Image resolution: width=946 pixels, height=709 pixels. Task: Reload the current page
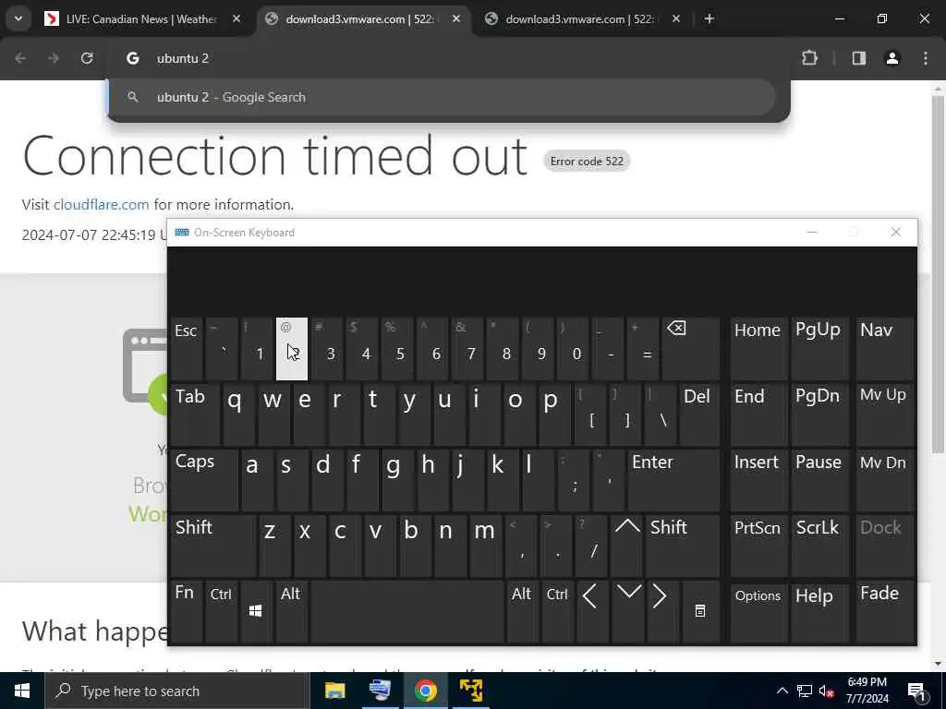click(87, 58)
